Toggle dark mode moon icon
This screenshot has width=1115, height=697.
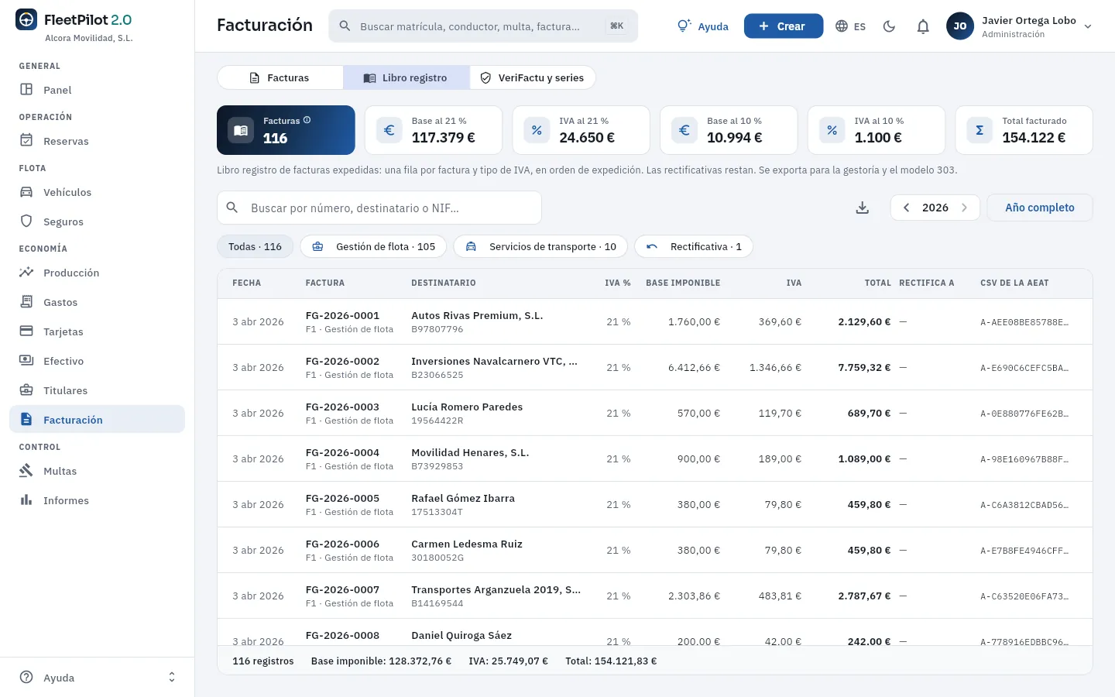pyautogui.click(x=889, y=26)
